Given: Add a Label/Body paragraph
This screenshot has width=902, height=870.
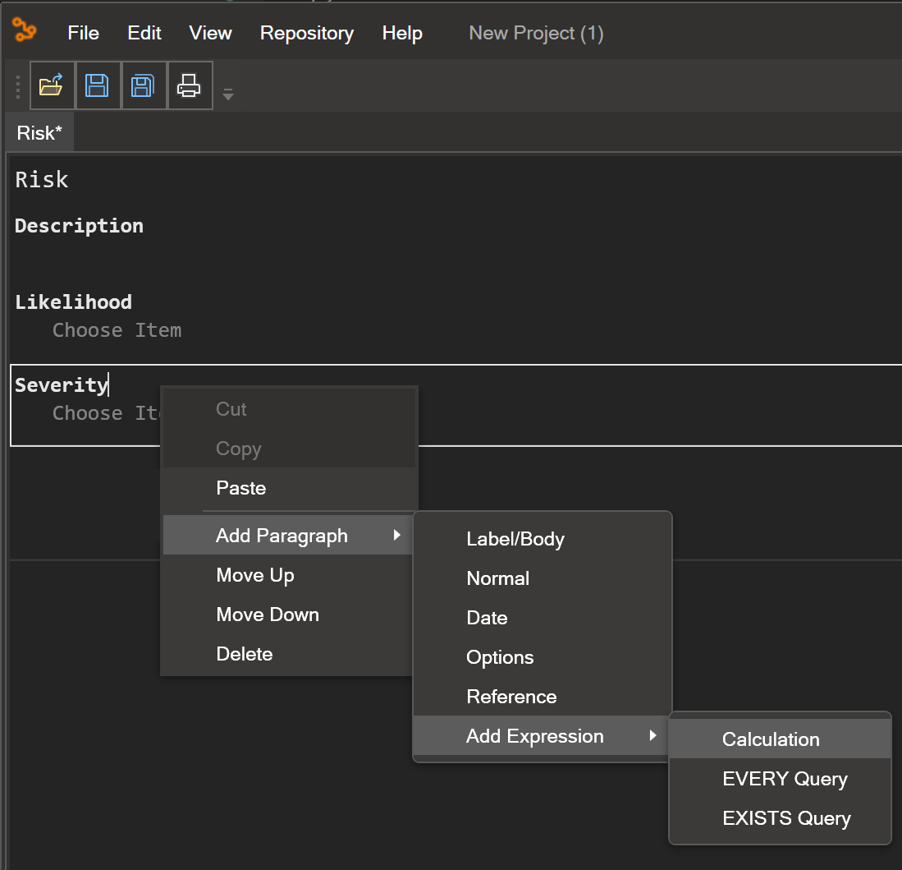Looking at the screenshot, I should tap(543, 539).
